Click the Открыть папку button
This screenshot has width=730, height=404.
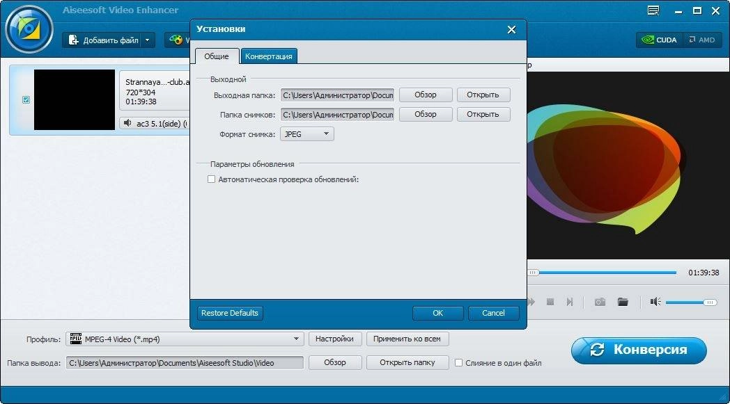point(407,362)
